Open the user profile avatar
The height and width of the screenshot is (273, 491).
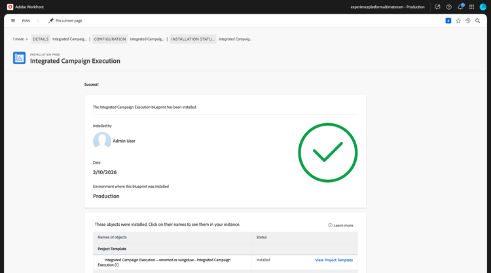tap(483, 7)
